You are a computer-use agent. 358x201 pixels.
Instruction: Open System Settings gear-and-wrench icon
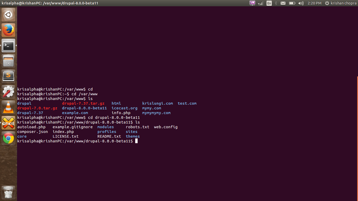pos(9,92)
